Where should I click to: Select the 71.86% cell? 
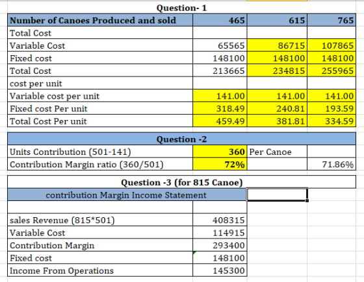pyautogui.click(x=331, y=164)
